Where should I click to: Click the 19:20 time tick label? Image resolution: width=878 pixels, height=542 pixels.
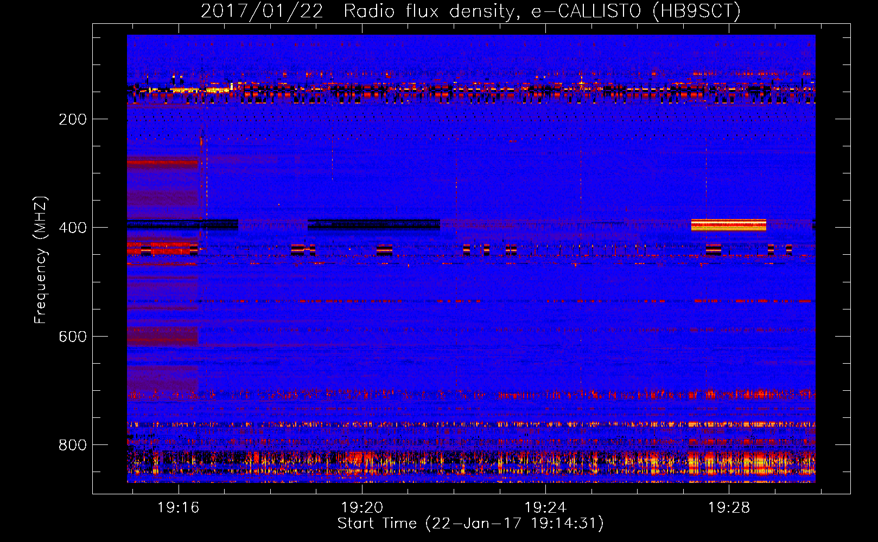tap(362, 507)
